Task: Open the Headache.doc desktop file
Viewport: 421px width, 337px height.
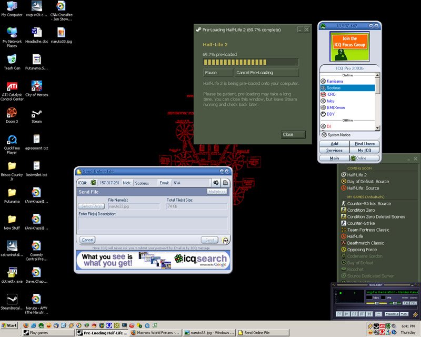Action: 36,35
